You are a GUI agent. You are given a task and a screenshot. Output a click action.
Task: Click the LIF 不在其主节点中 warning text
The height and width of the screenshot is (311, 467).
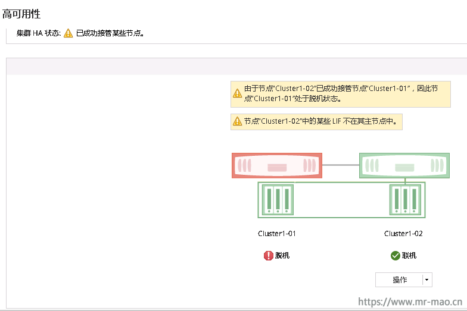coord(320,121)
